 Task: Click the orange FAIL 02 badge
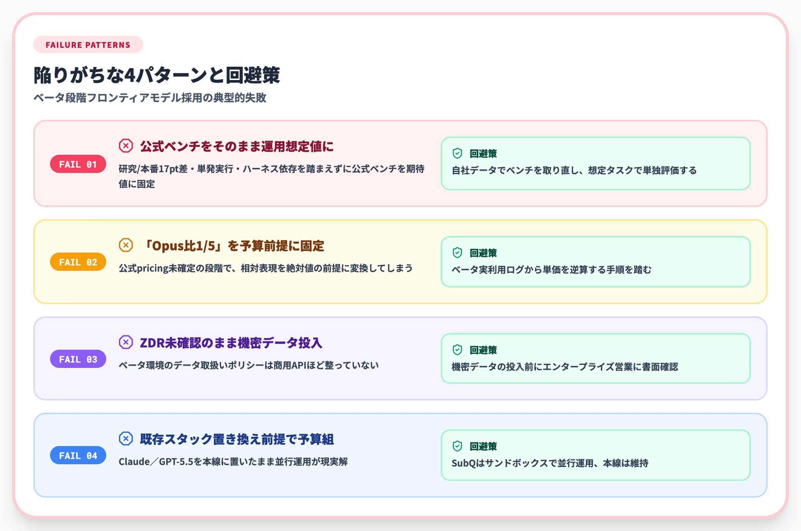pyautogui.click(x=78, y=262)
